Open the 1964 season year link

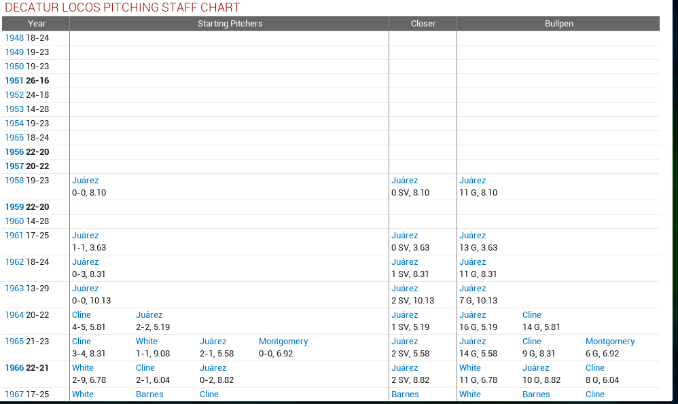14,315
